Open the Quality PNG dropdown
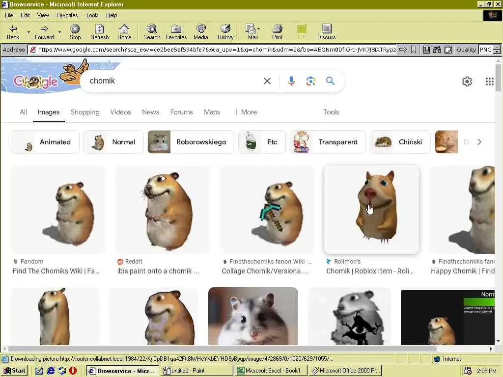This screenshot has width=503, height=377. pyautogui.click(x=497, y=50)
